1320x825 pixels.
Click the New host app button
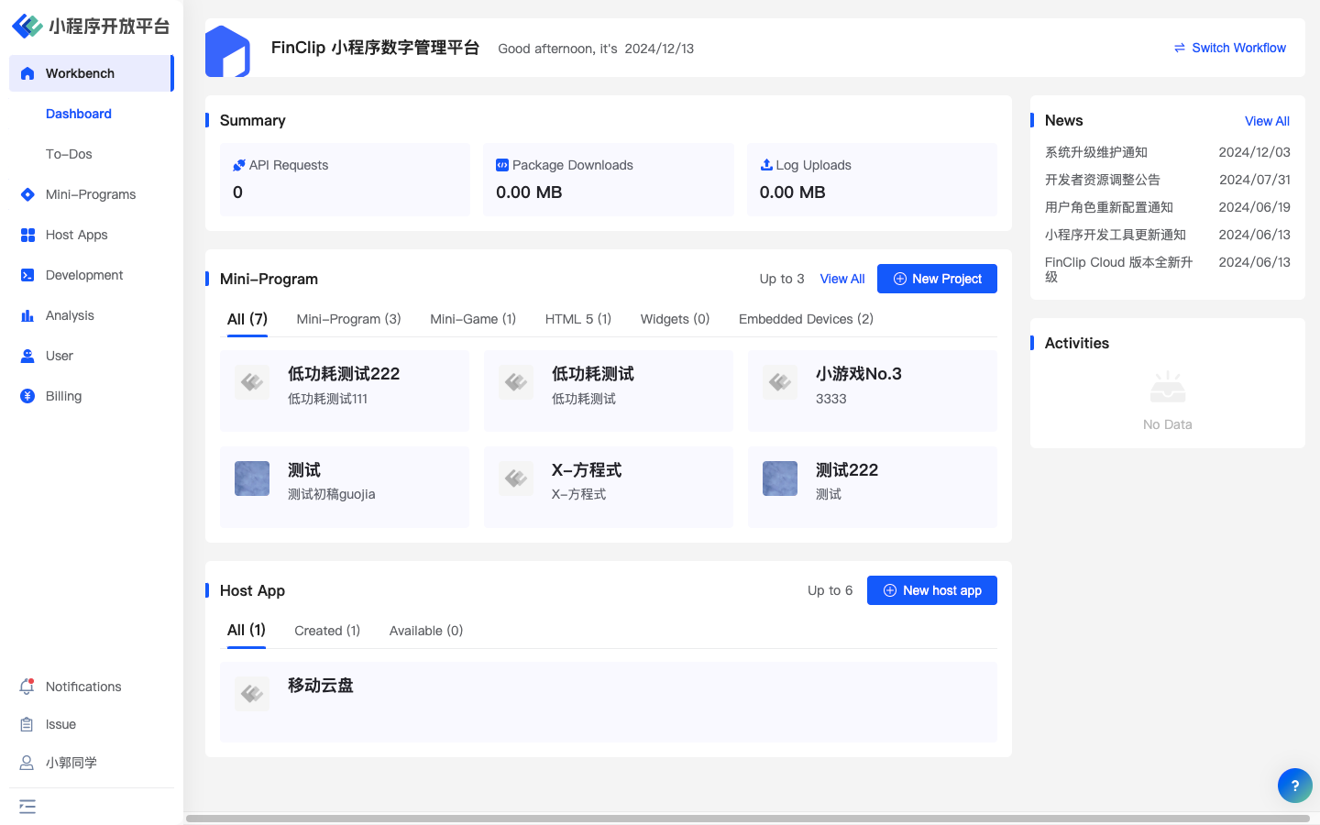(931, 590)
